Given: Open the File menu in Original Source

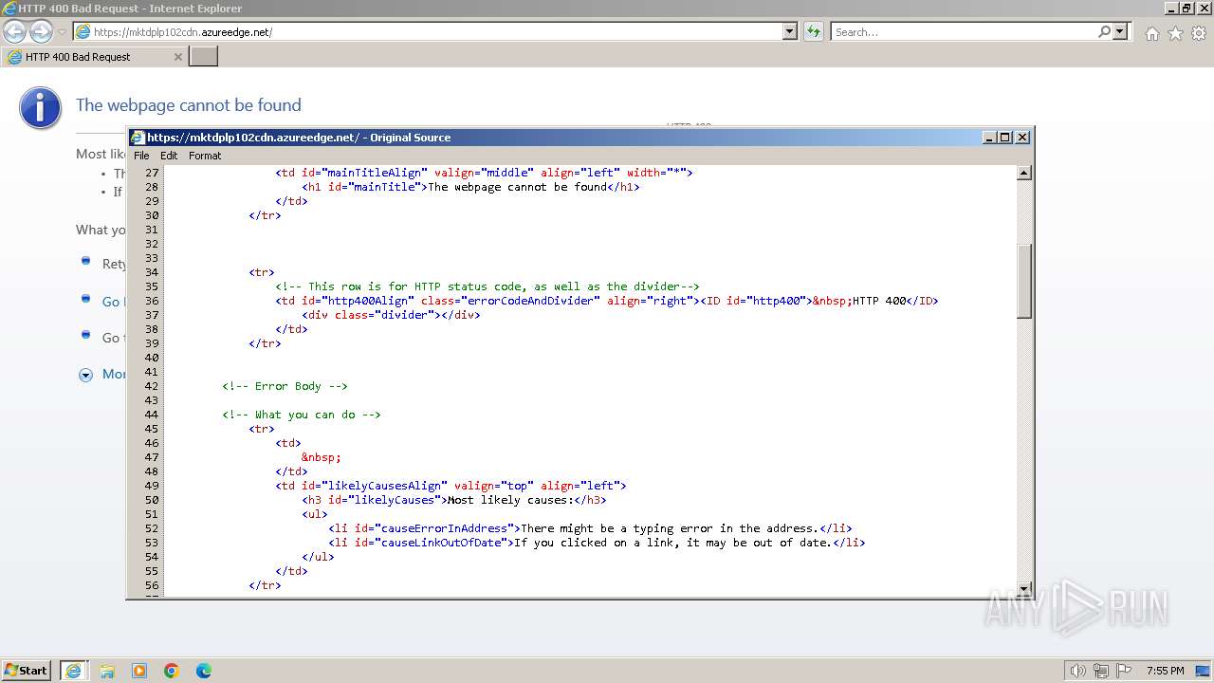Looking at the screenshot, I should (141, 156).
